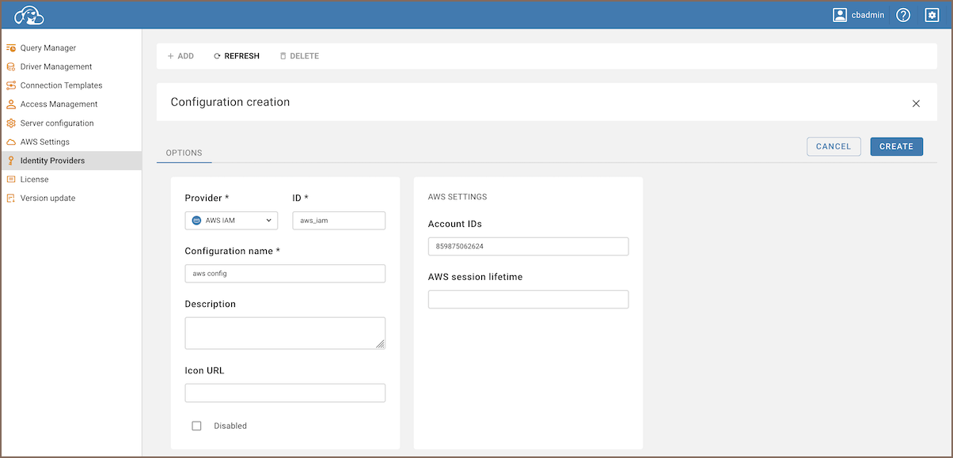This screenshot has height=458, width=953.
Task: Close the Configuration creation panel
Action: (x=916, y=103)
